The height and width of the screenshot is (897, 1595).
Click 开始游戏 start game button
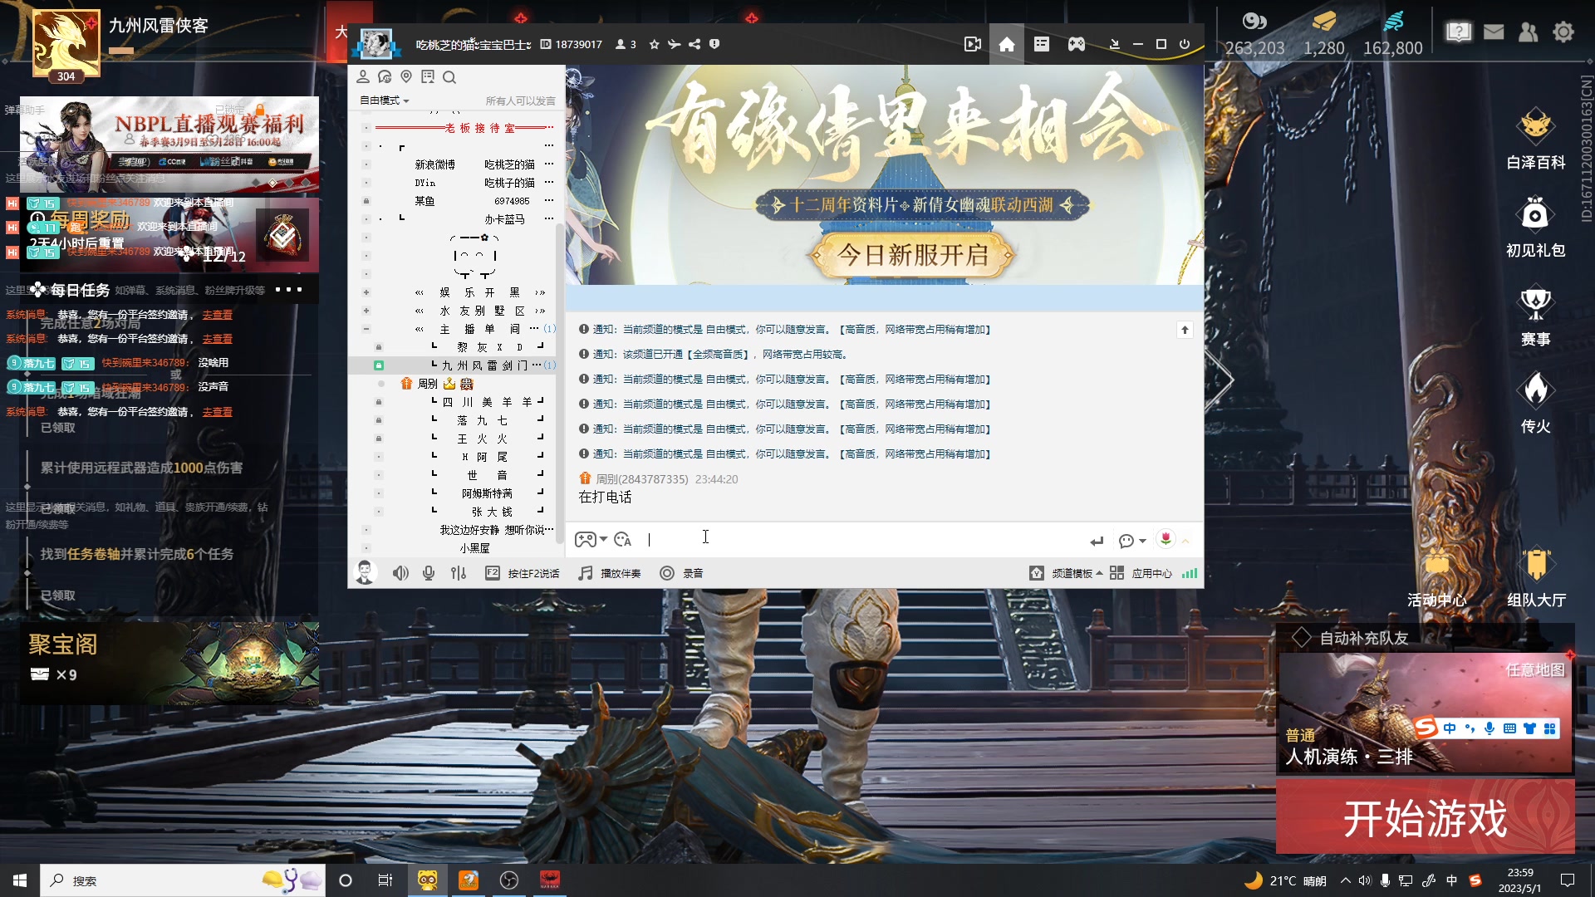[1425, 817]
